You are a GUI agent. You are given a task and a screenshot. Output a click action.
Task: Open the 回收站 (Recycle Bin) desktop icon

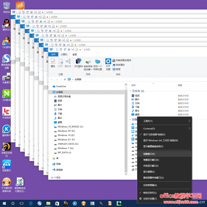tap(7, 7)
